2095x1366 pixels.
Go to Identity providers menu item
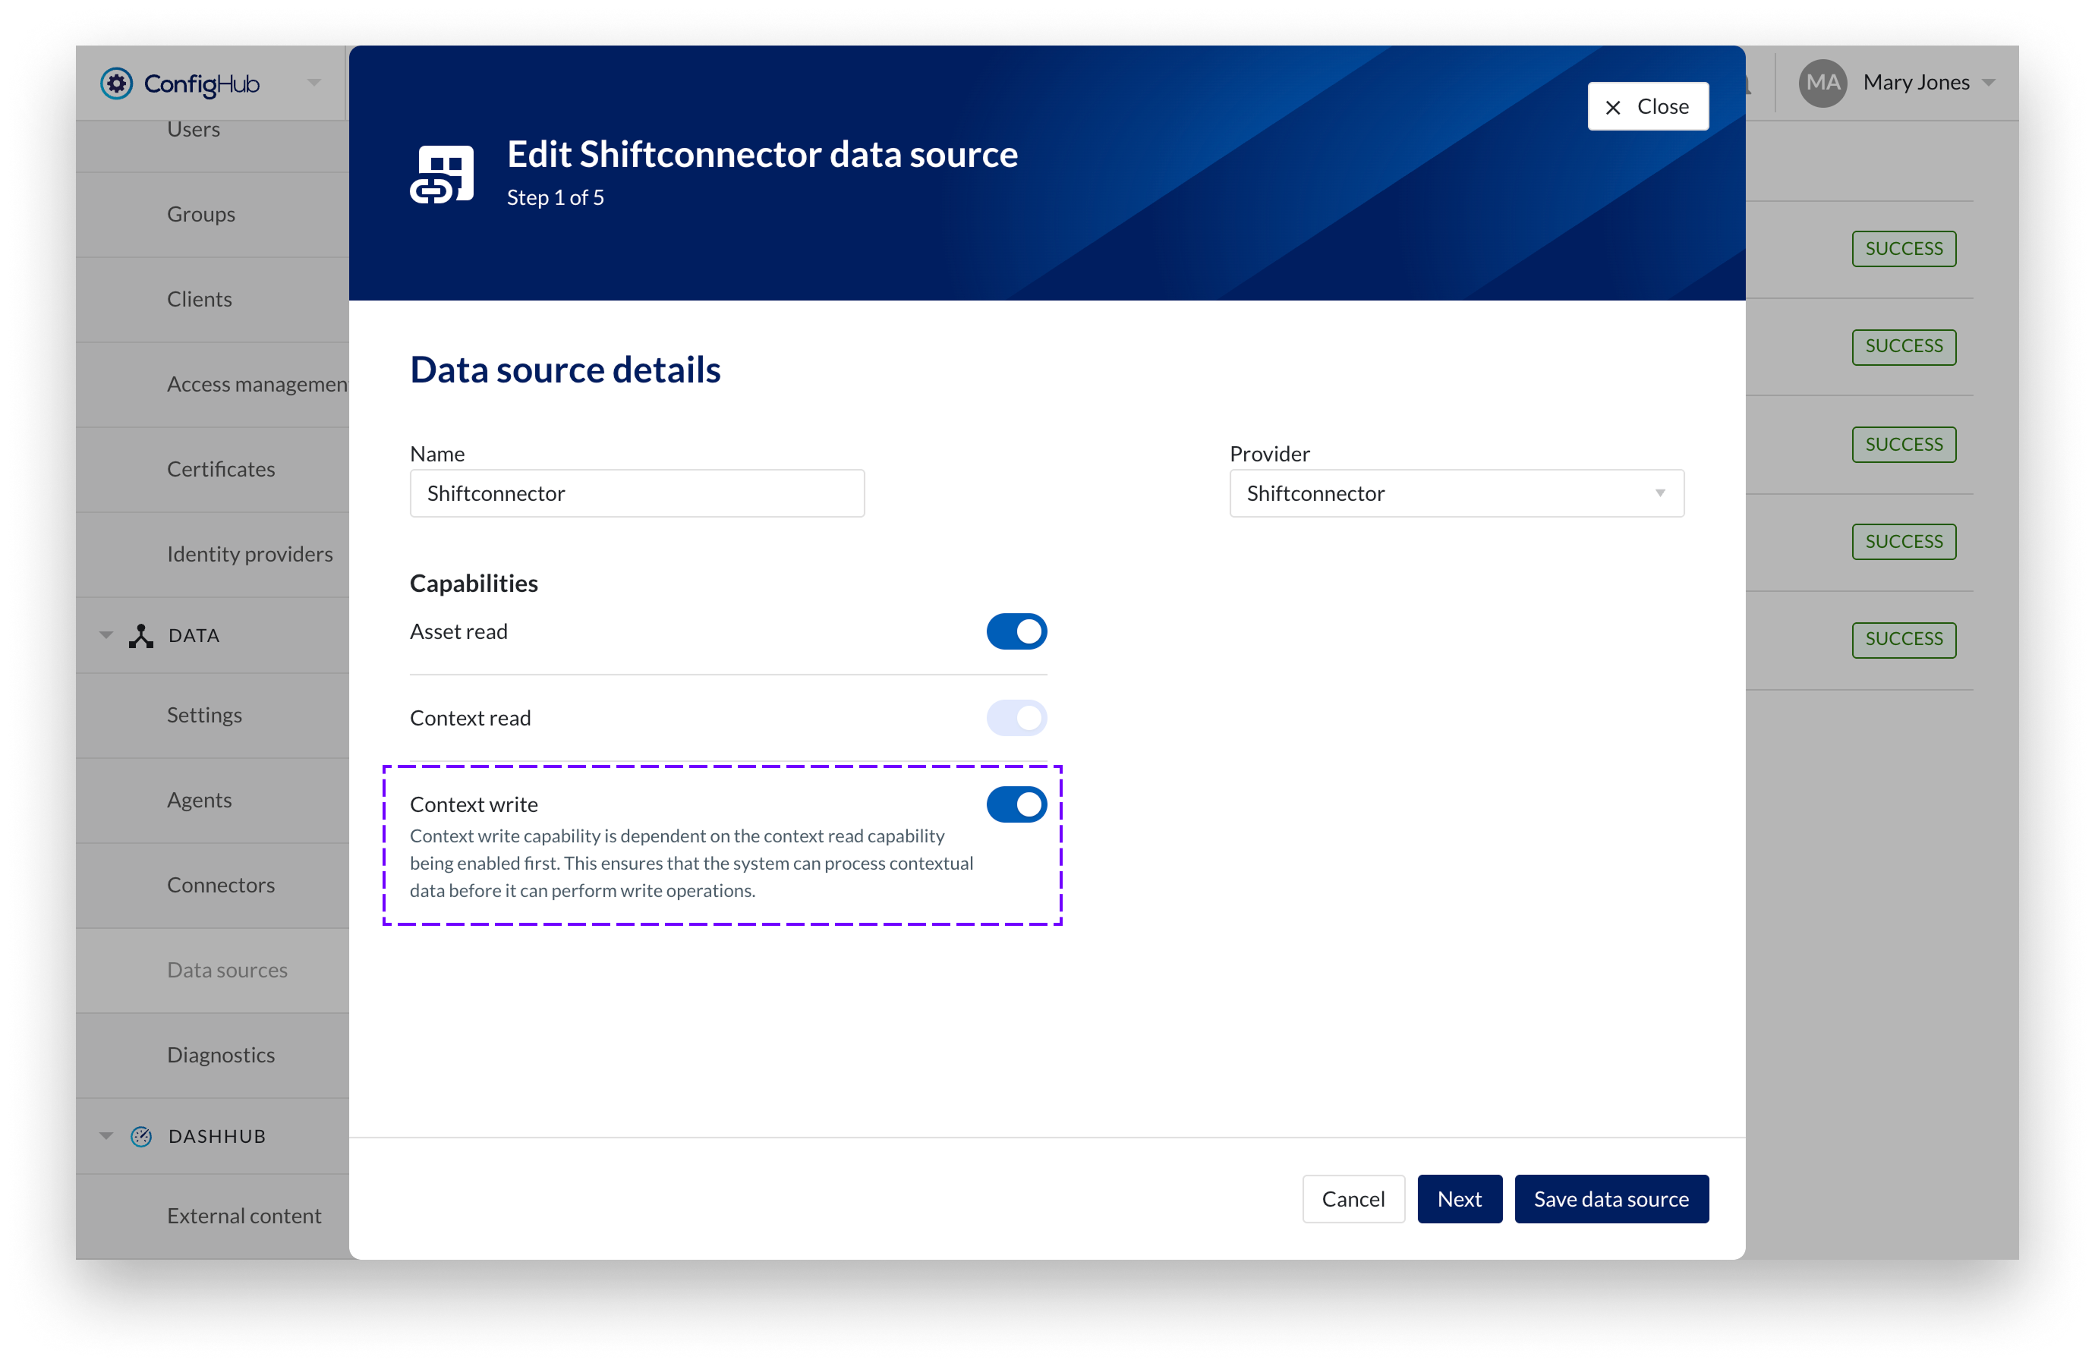[250, 554]
